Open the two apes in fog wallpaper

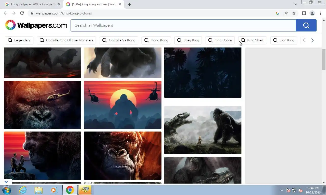[x=43, y=63]
